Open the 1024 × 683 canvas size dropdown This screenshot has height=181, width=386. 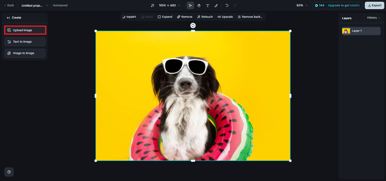pyautogui.click(x=170, y=5)
